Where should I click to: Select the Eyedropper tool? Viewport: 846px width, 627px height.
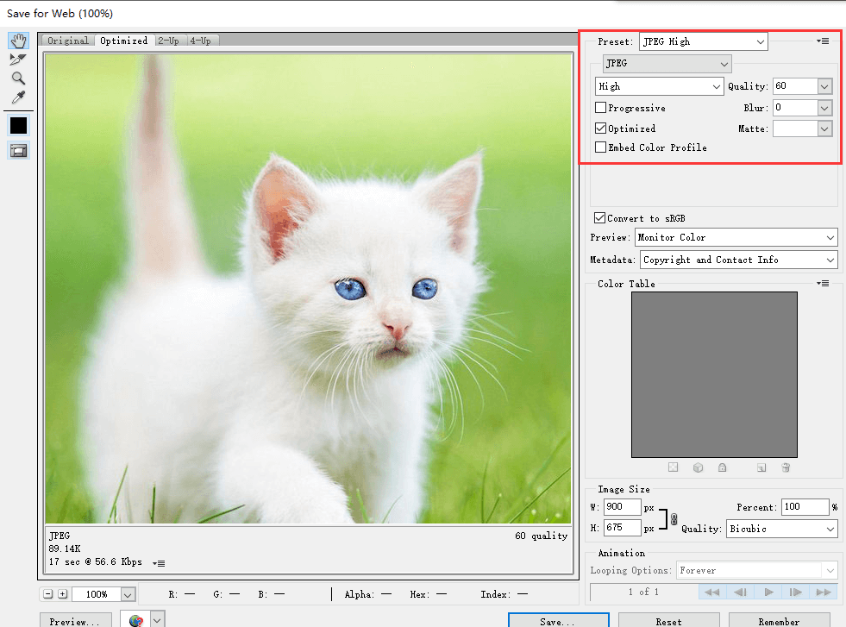18,97
